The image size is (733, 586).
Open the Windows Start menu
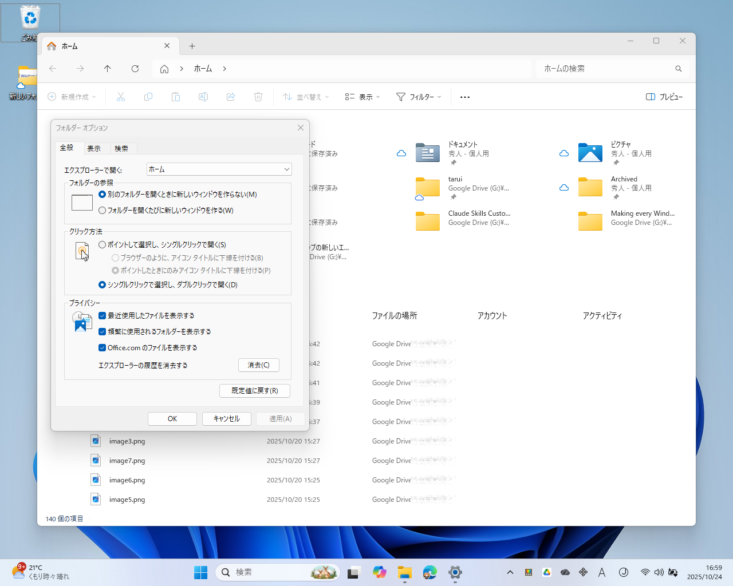pyautogui.click(x=201, y=572)
